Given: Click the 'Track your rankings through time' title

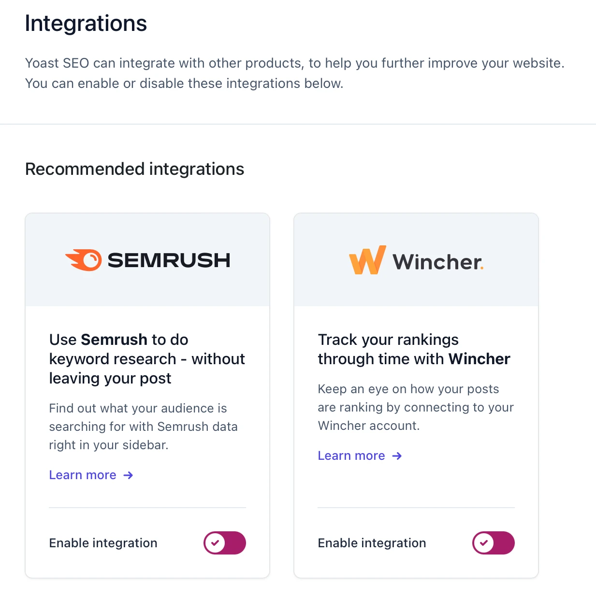Looking at the screenshot, I should click(x=414, y=349).
